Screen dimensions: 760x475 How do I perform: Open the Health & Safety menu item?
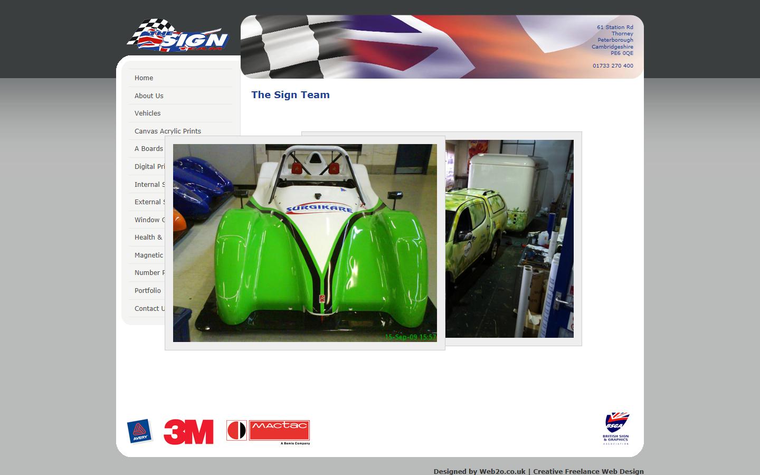[x=148, y=237]
